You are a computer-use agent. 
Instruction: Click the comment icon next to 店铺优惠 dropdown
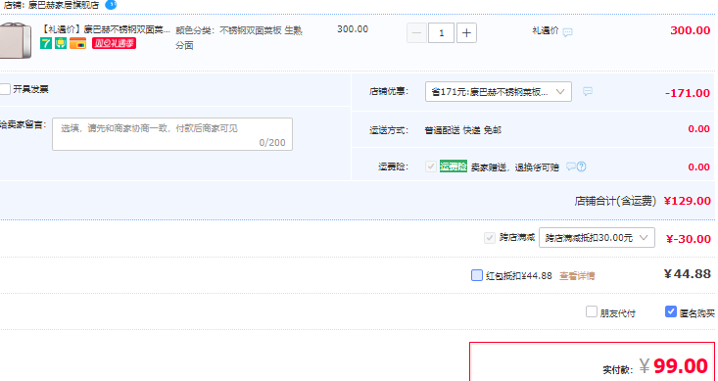click(588, 92)
